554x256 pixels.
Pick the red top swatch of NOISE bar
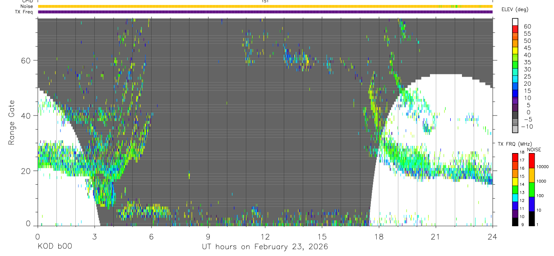point(531,161)
